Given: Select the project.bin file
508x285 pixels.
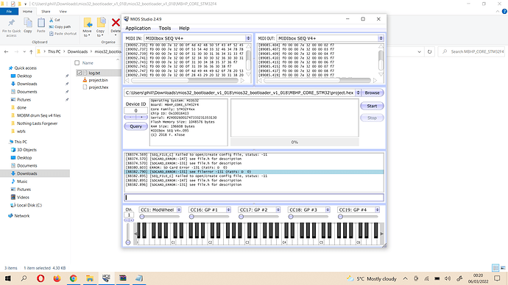Looking at the screenshot, I should (x=98, y=80).
